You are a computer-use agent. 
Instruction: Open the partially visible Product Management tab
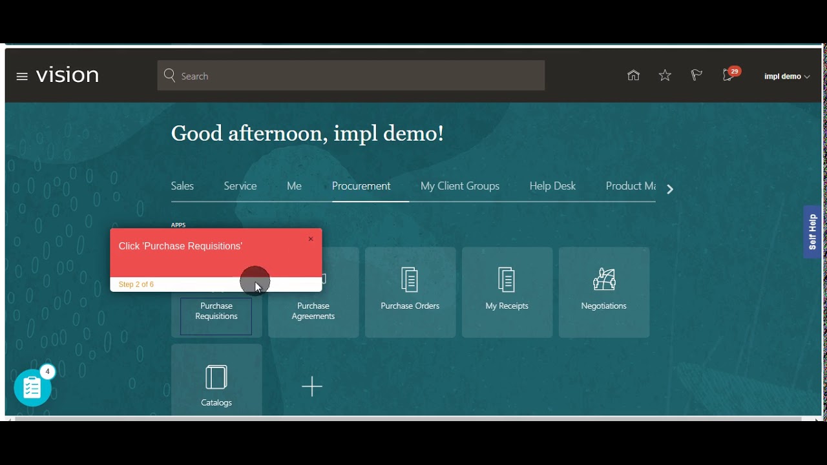(x=631, y=186)
